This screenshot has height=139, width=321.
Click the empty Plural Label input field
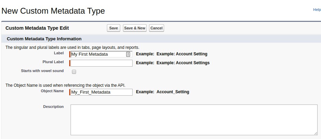(101, 63)
